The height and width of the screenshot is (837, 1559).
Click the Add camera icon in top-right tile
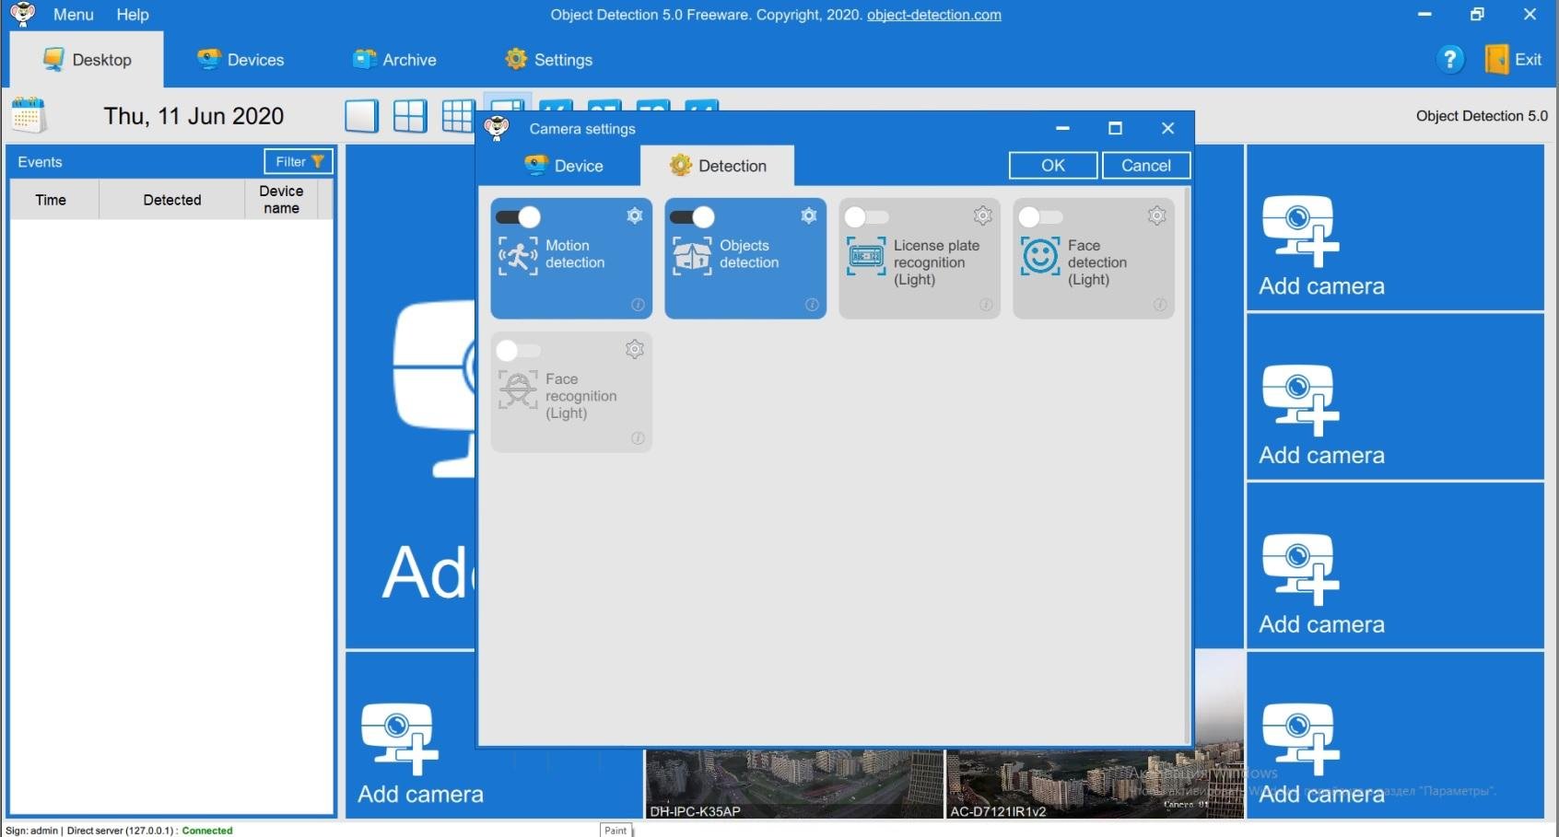(1299, 228)
